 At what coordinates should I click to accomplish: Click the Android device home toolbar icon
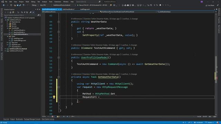(125, 5)
